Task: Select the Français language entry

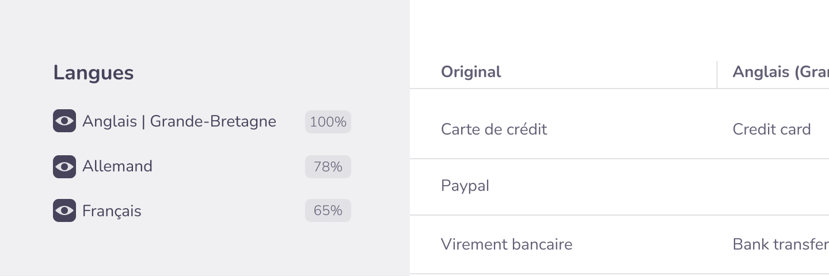Action: 112,211
